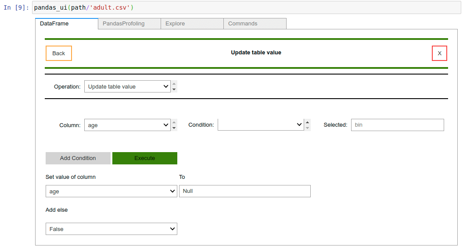Click the up arrow next to the Column dropdown

174,122
